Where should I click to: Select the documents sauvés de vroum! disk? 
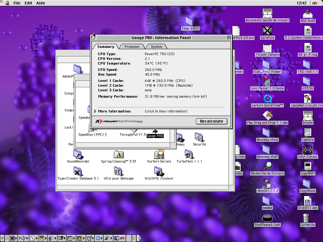267,13
